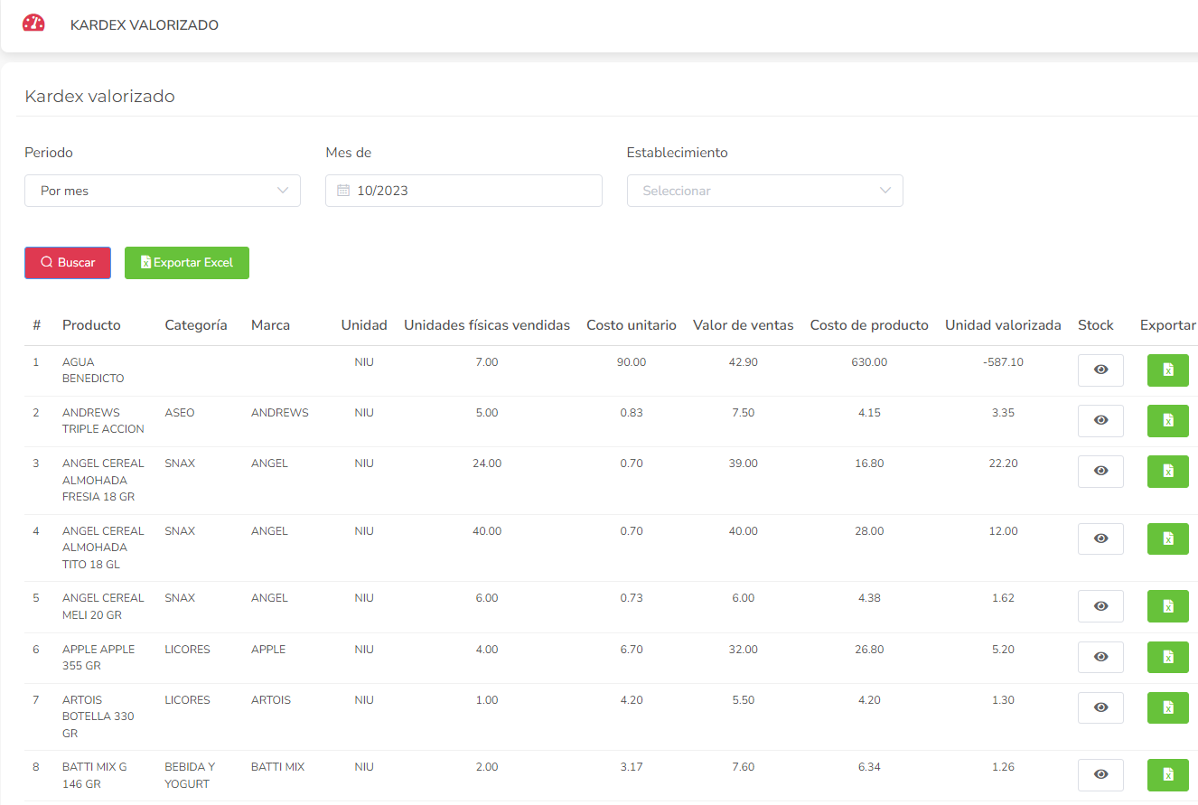This screenshot has height=805, width=1198.
Task: Click the Mes de date field 10/2023
Action: click(x=463, y=191)
